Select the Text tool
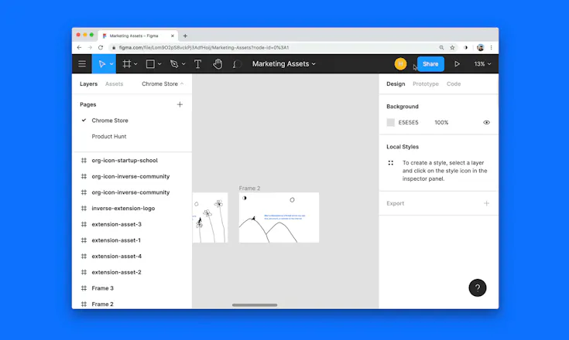The height and width of the screenshot is (340, 569). [197, 64]
